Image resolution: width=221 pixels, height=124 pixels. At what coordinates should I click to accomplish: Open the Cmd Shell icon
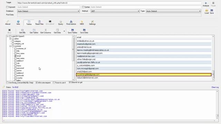click(50, 21)
